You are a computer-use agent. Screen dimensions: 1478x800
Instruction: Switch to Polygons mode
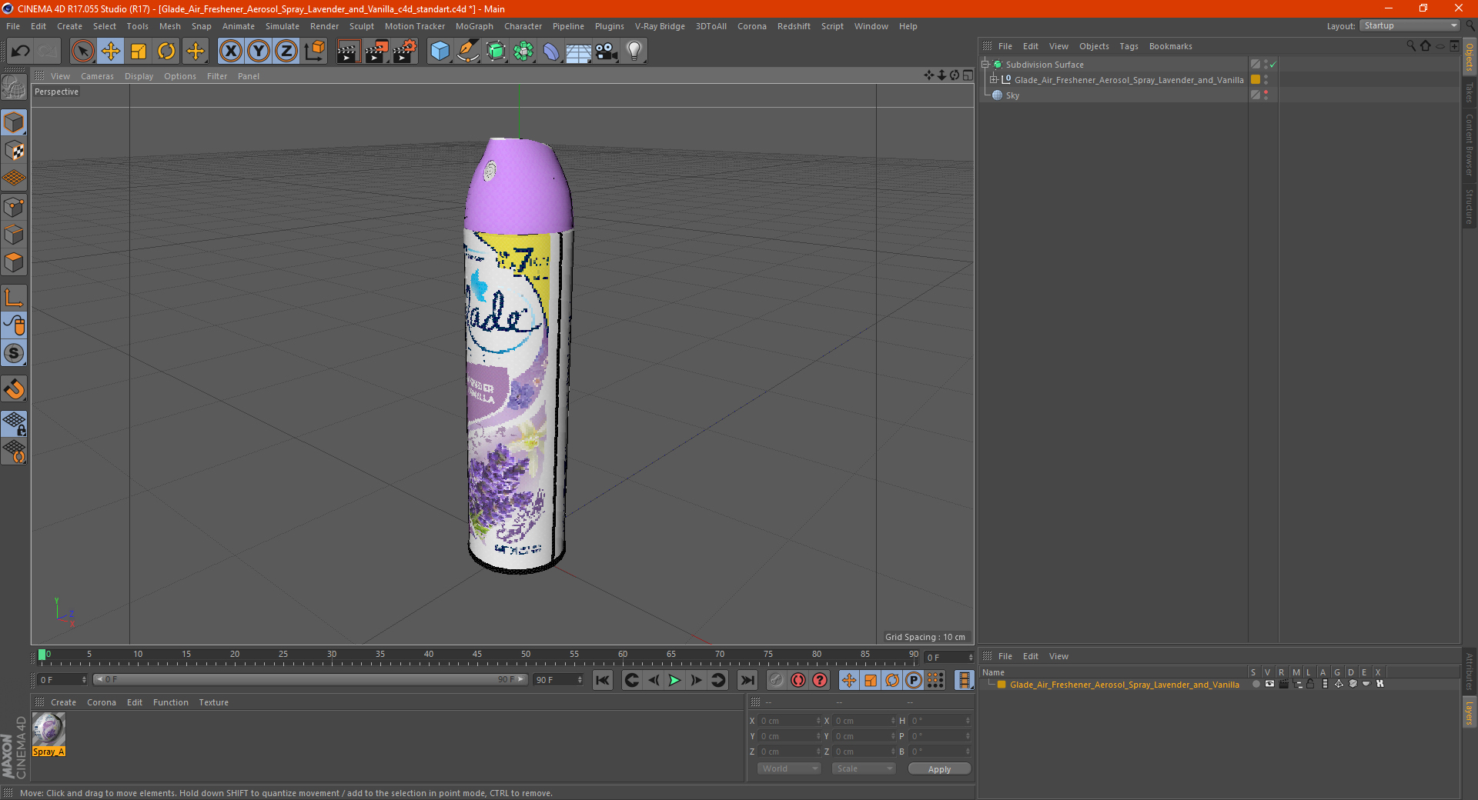(x=14, y=262)
